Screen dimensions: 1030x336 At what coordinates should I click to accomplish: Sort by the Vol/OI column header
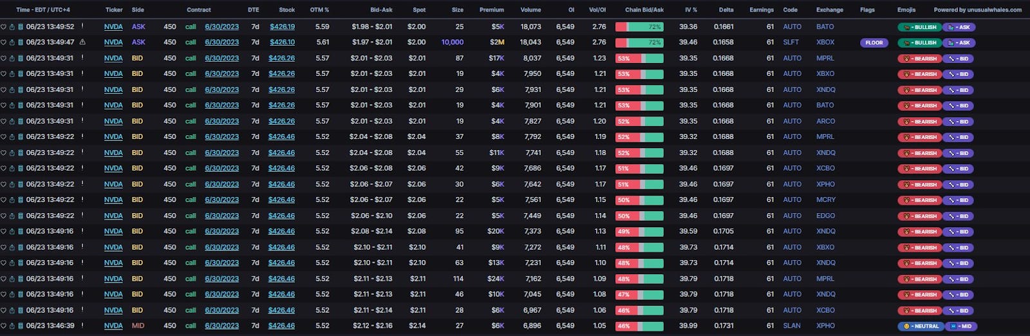click(x=597, y=10)
